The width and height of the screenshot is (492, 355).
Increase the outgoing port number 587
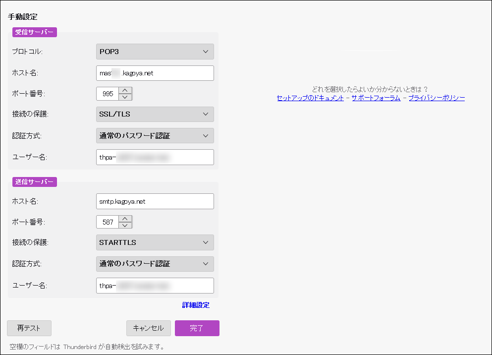point(126,219)
